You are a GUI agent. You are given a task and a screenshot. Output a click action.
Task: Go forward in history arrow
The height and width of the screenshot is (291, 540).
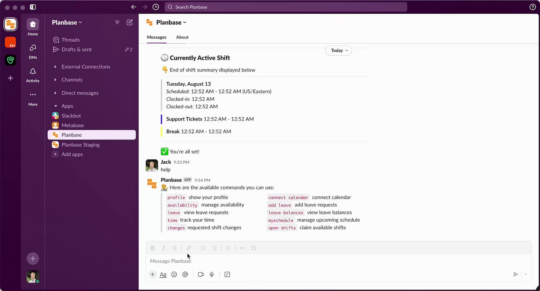[145, 7]
